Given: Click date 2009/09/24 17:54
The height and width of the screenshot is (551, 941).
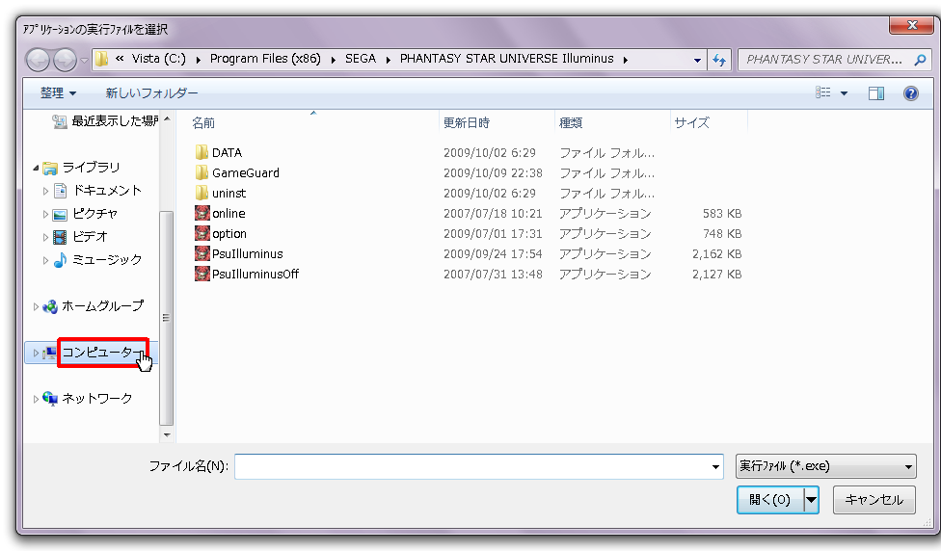Looking at the screenshot, I should click(493, 254).
